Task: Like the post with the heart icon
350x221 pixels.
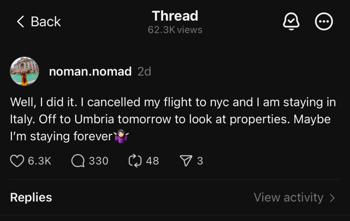Action: (x=17, y=161)
